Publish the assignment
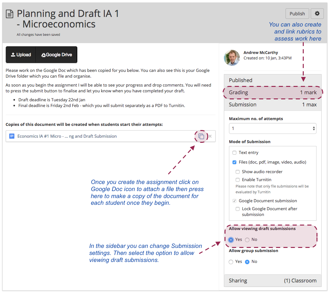Screen dimensions: 328x292 (297, 14)
